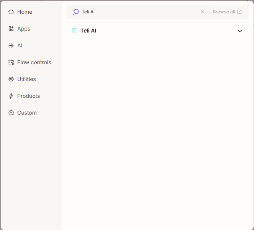The image size is (254, 230).
Task: Click the Apps grid icon
Action: tap(11, 29)
